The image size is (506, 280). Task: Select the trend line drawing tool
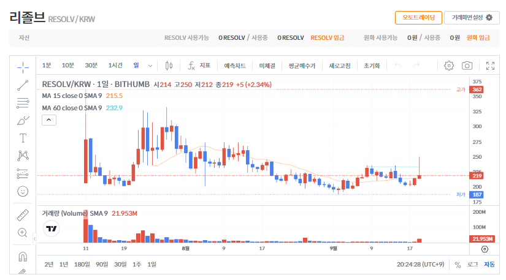click(23, 85)
